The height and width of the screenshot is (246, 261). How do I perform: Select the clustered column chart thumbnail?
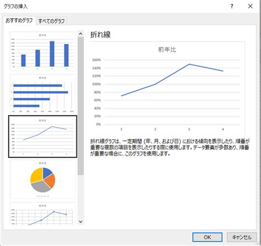tap(42, 51)
